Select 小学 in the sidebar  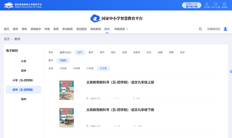[x=24, y=61]
